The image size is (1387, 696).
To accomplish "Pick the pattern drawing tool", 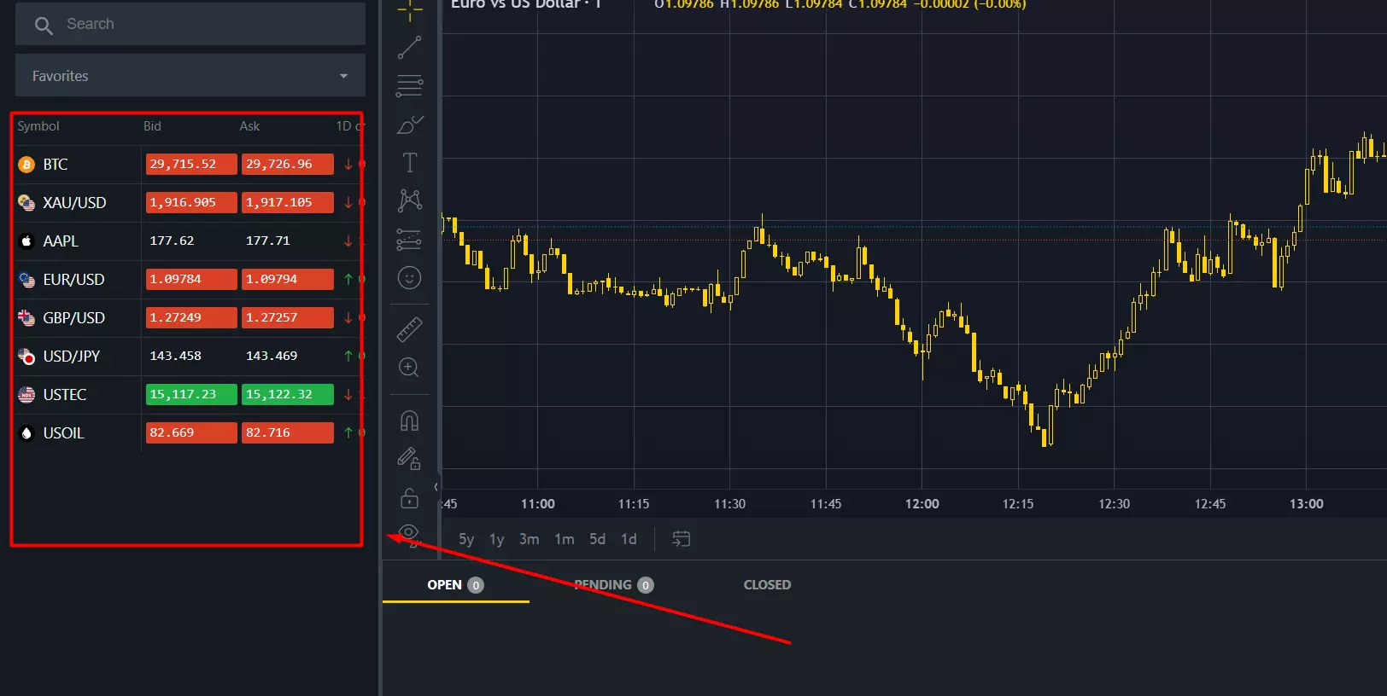I will 409,200.
